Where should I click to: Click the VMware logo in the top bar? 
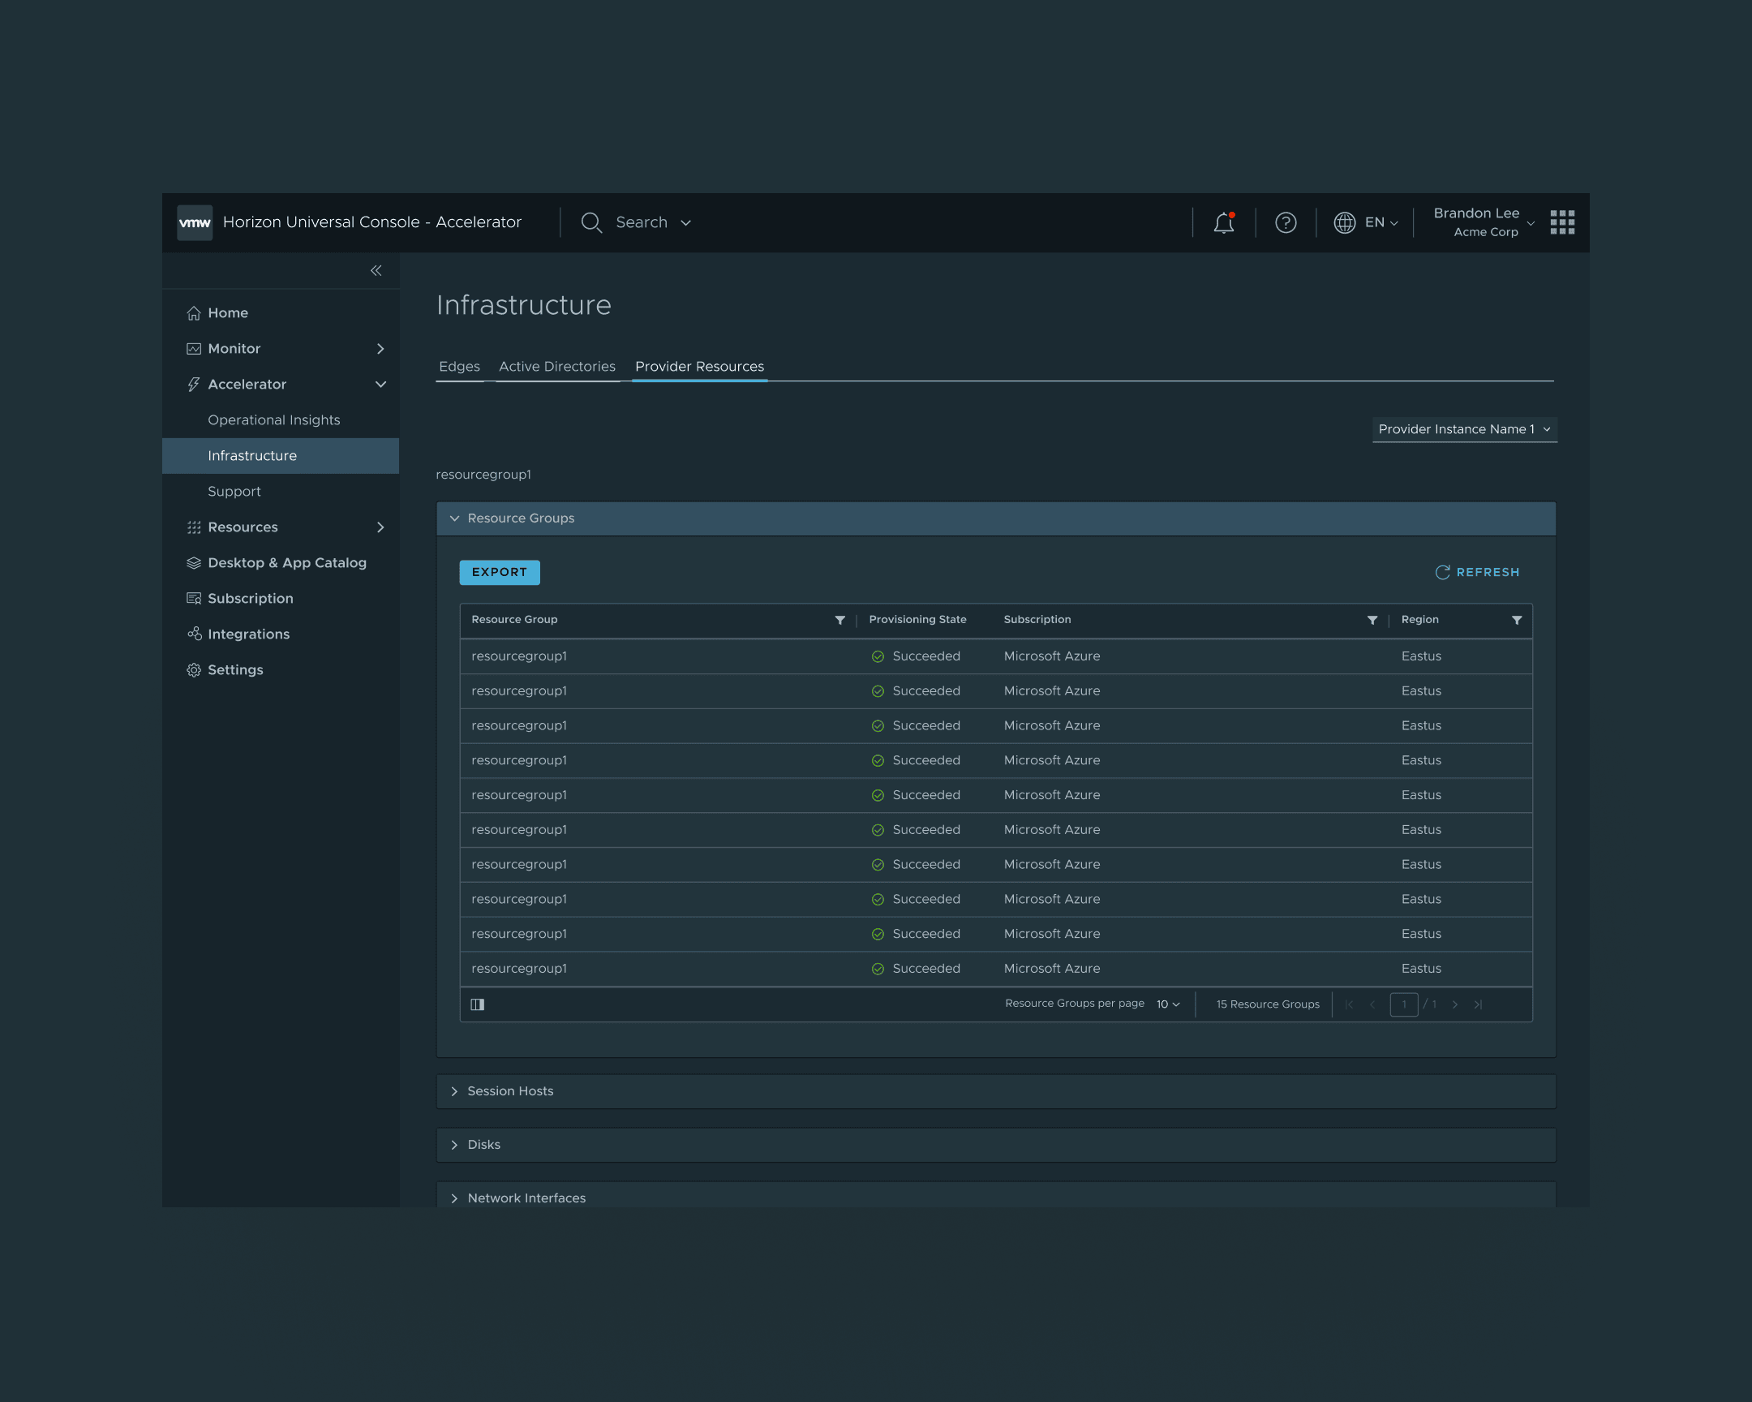tap(193, 221)
